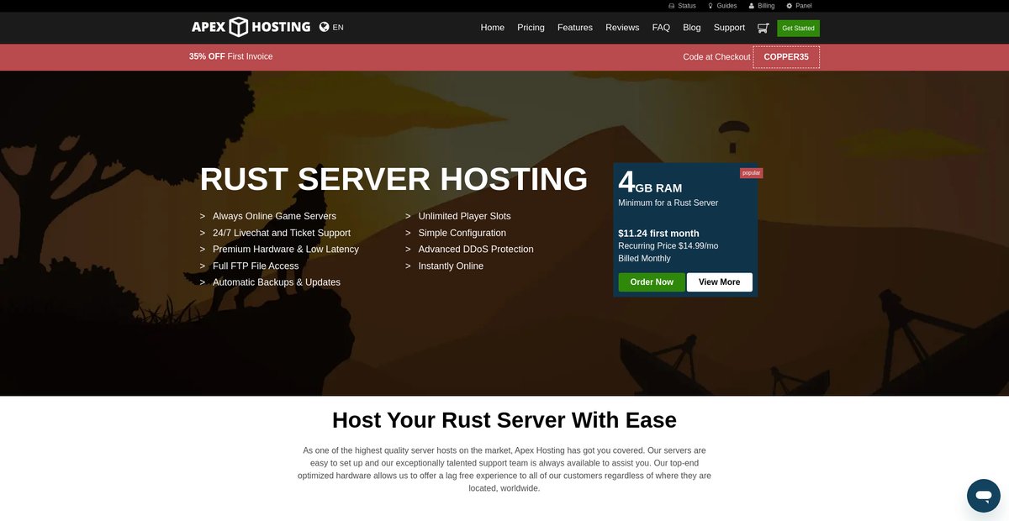
Task: Click the Panel gear icon
Action: point(790,6)
